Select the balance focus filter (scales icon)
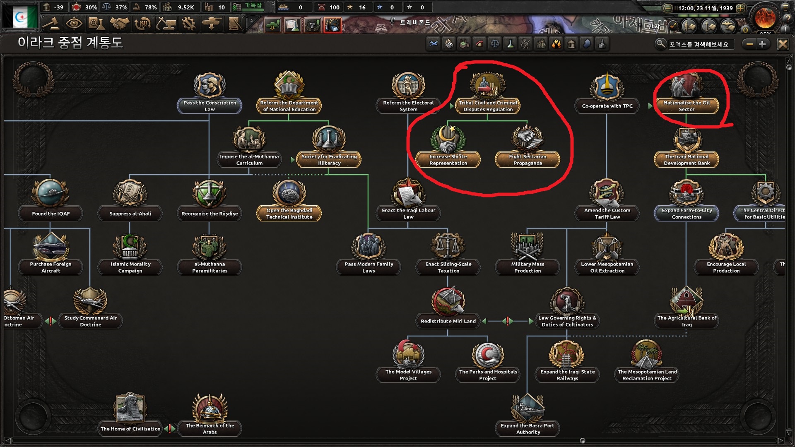The height and width of the screenshot is (447, 795). [494, 44]
